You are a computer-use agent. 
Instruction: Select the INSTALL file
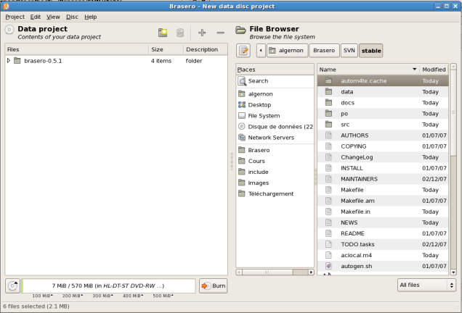click(383, 168)
